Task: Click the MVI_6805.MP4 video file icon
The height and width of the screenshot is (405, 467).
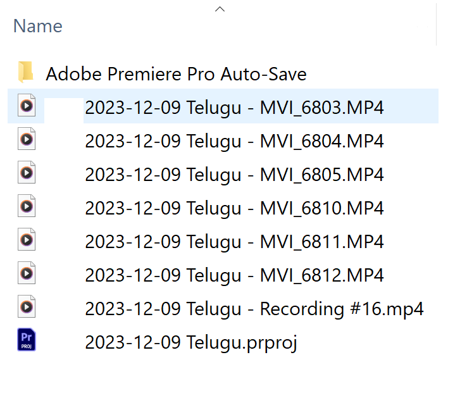Action: pyautogui.click(x=26, y=173)
